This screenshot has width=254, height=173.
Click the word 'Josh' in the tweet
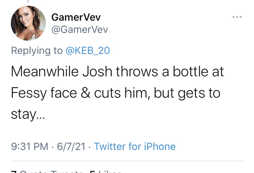(x=97, y=72)
